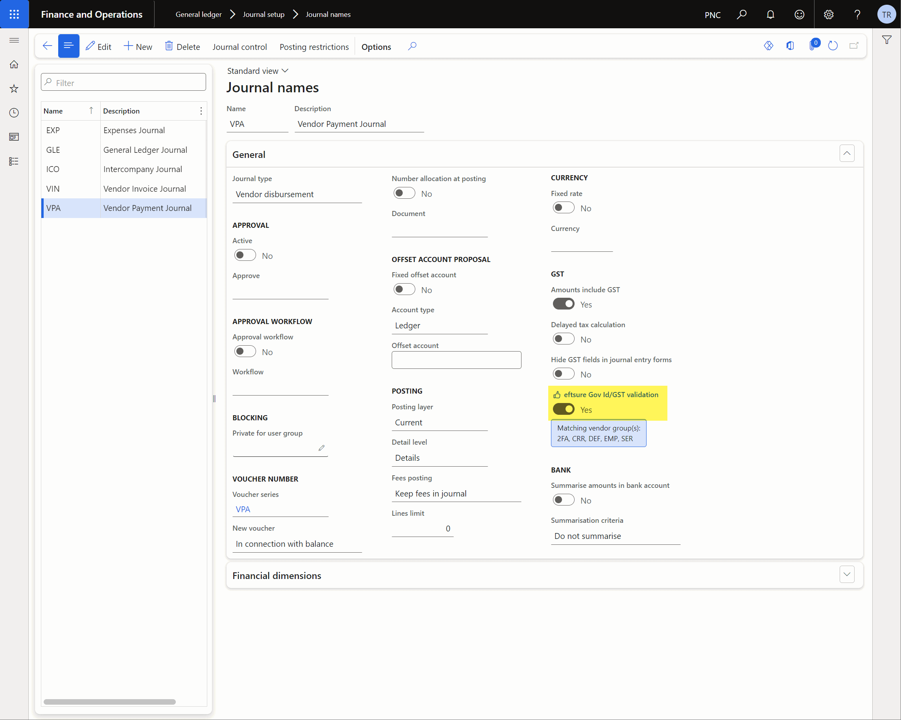Screen dimensions: 901x720
Task: Sort by the Name column header
Action: 71,111
